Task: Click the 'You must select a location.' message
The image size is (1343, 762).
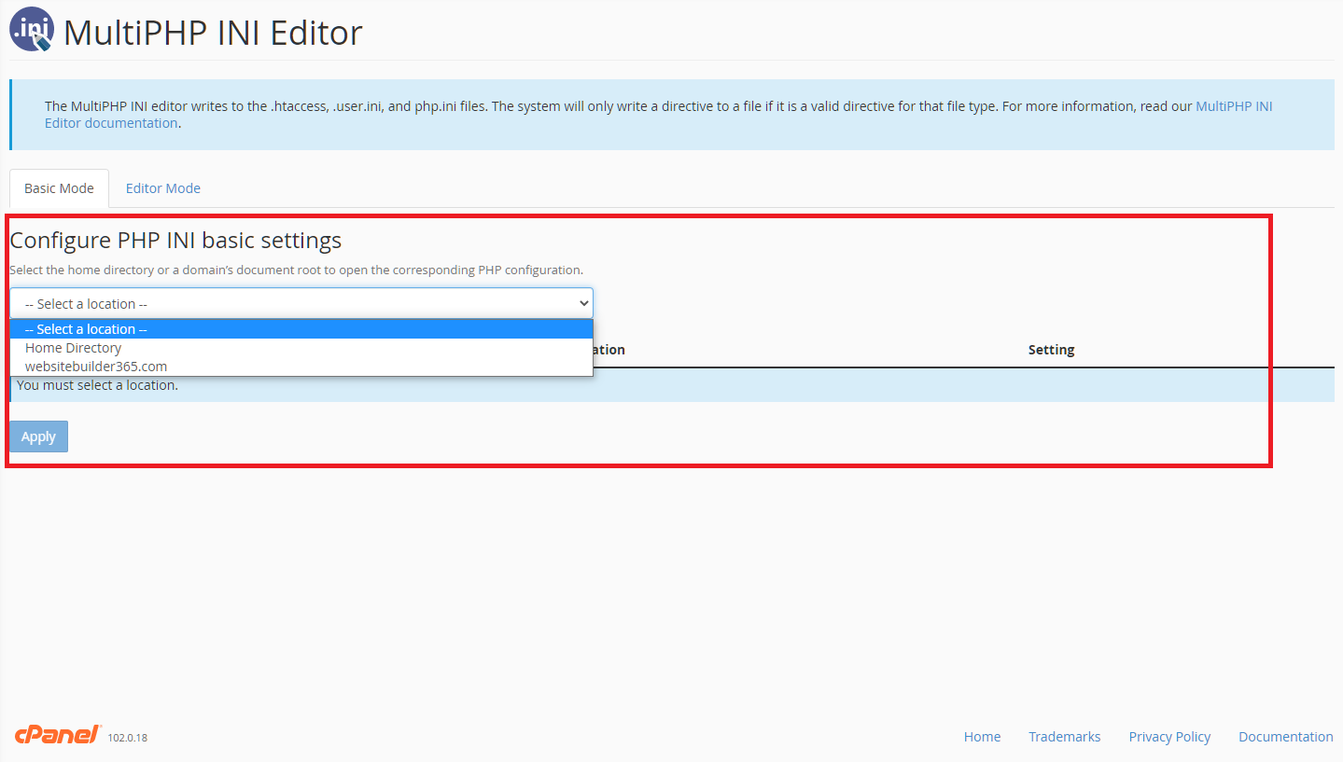Action: (97, 385)
